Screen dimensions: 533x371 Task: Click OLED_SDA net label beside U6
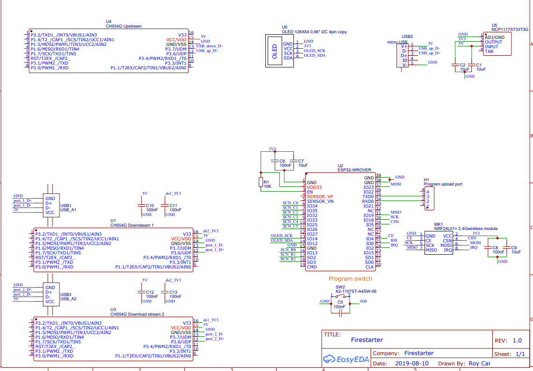[314, 55]
